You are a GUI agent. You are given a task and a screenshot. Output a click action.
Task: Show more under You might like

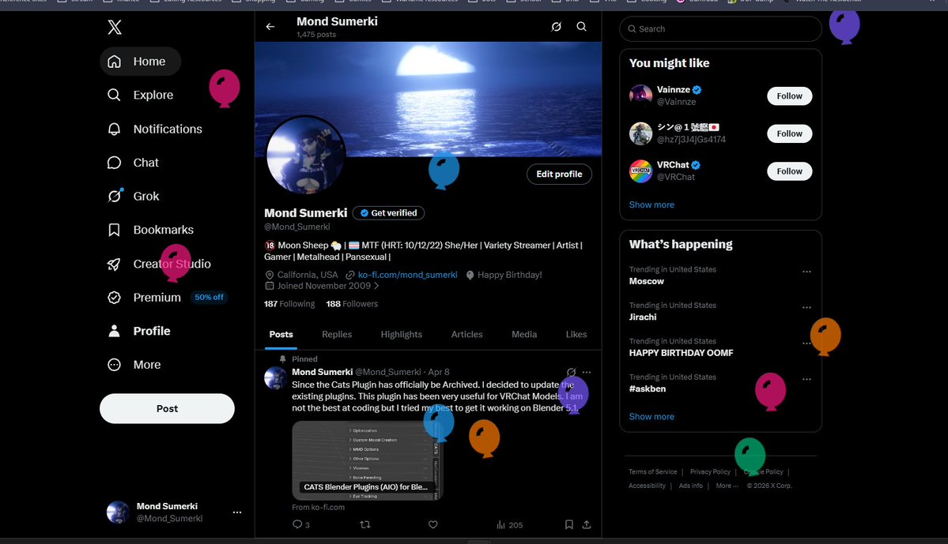[652, 204]
